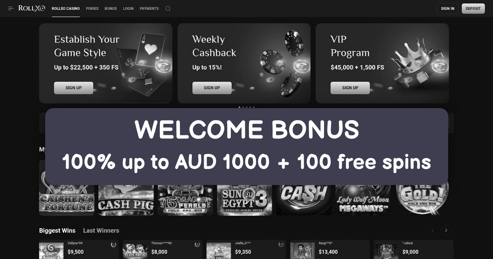Sign up for Weekly Cashback offer
Image resolution: width=493 pixels, height=259 pixels.
pos(212,88)
